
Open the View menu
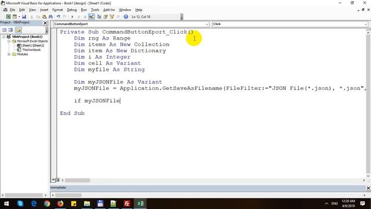pyautogui.click(x=32, y=10)
